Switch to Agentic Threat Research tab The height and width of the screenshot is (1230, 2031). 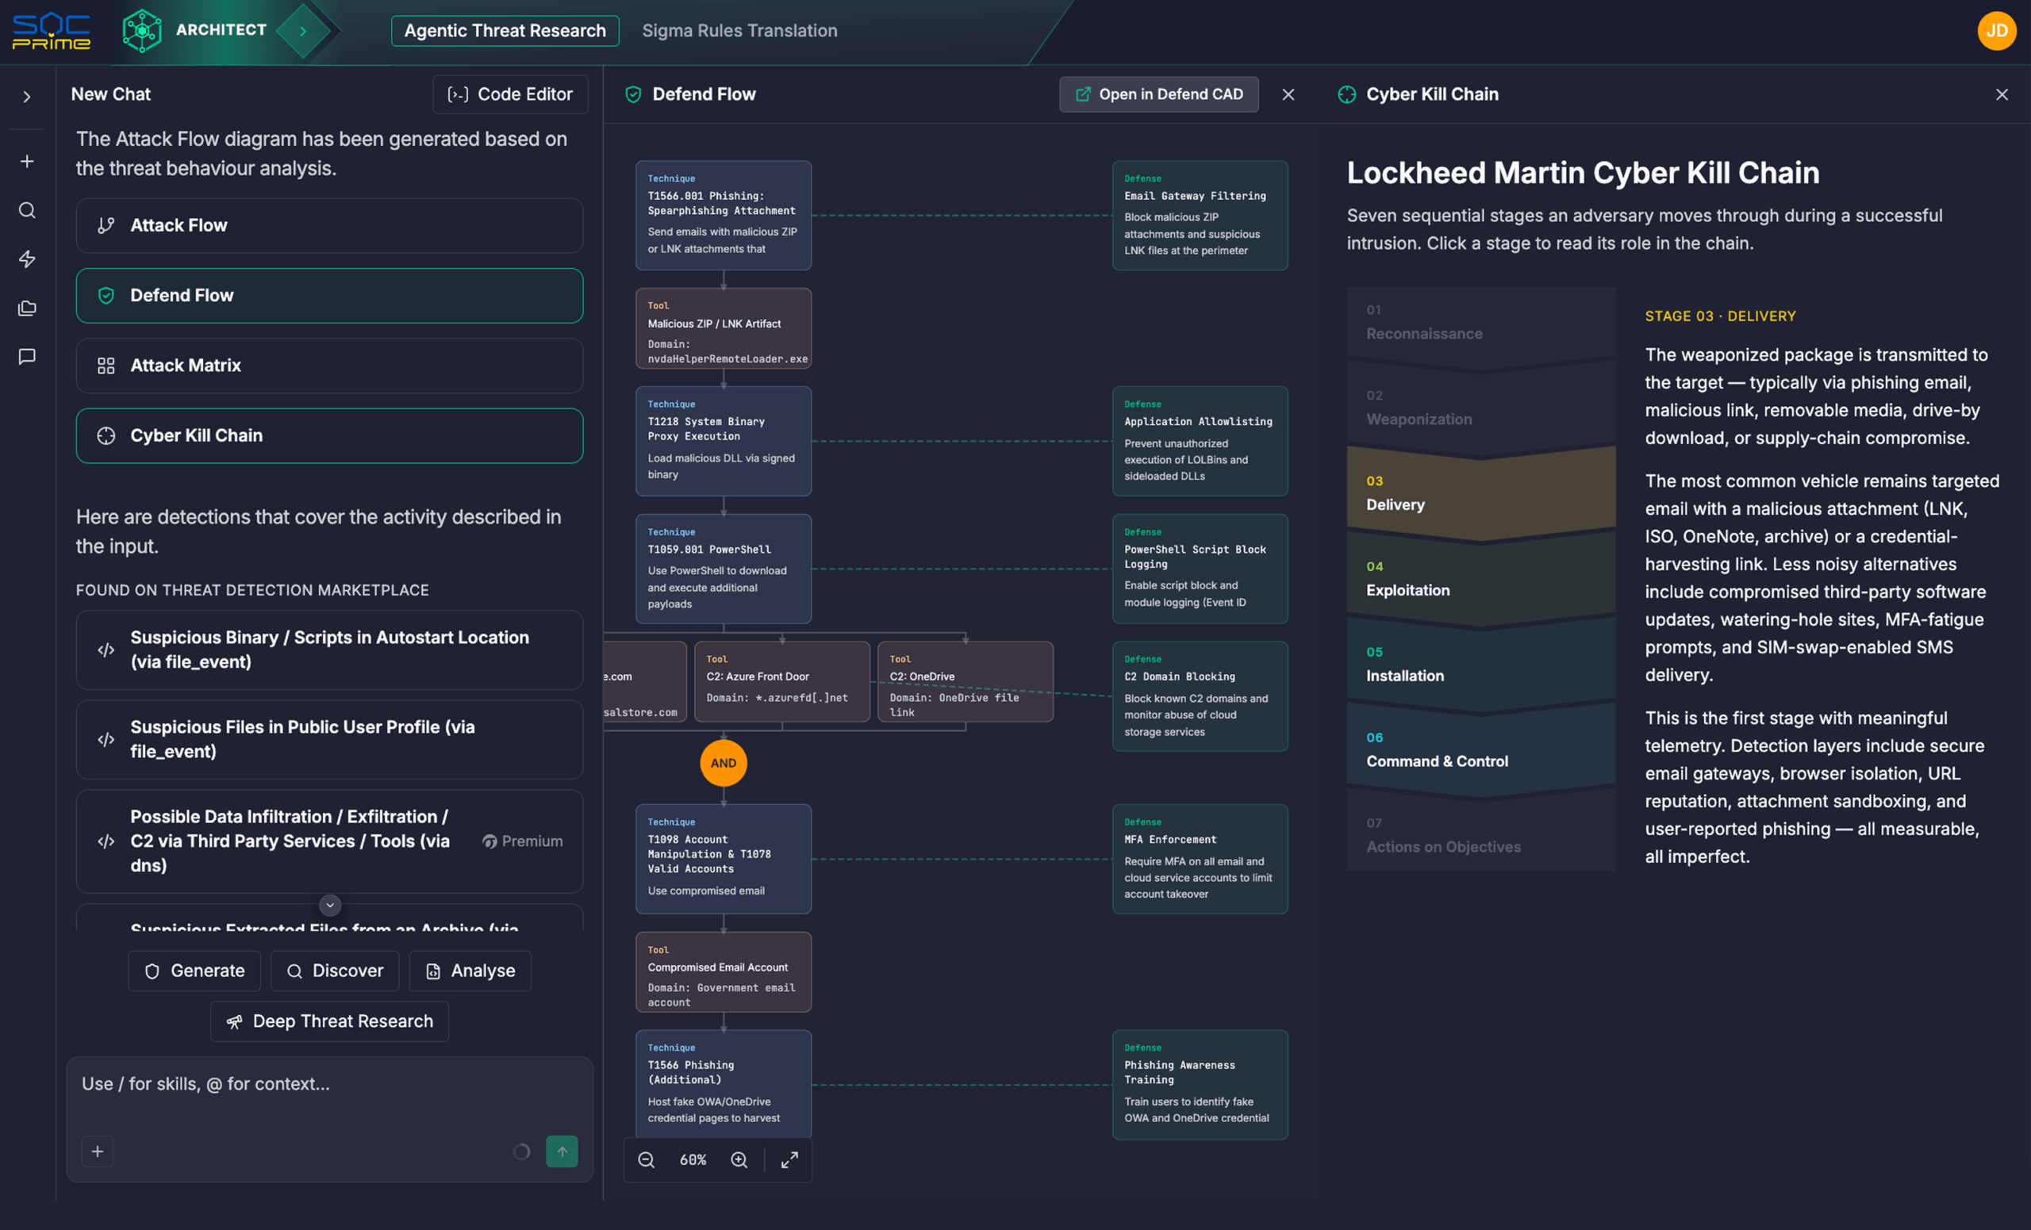click(505, 30)
